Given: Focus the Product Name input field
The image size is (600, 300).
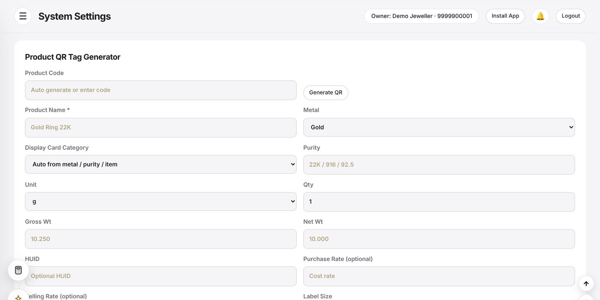Looking at the screenshot, I should 160,127.
